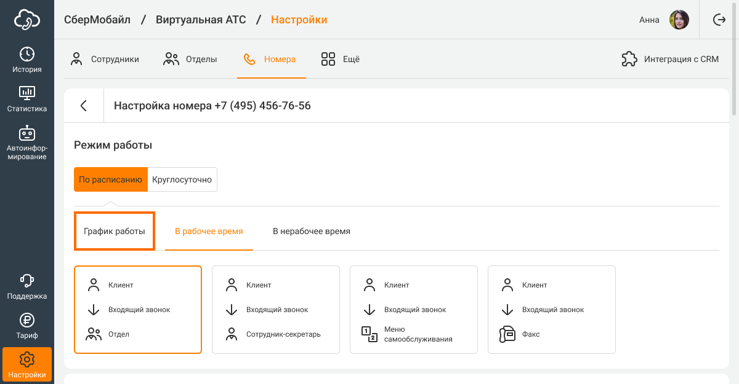Choose the Меню самообслуживания routing card
The height and width of the screenshot is (384, 739).
pos(414,310)
